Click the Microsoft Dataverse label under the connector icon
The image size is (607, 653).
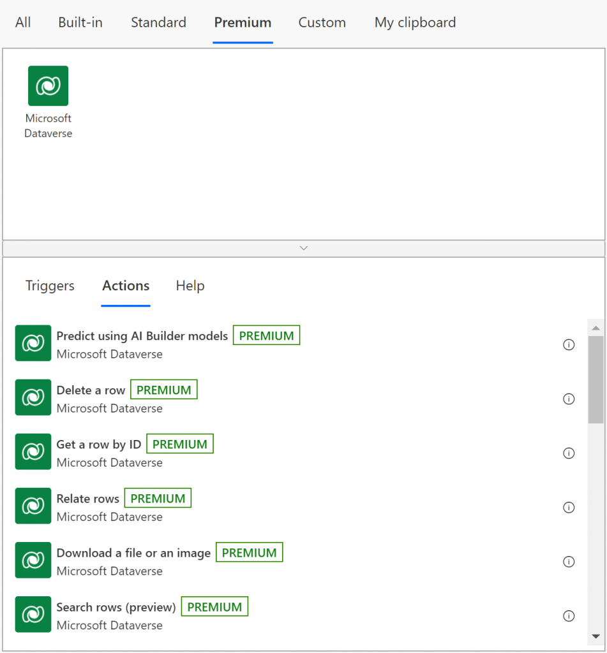(x=49, y=126)
